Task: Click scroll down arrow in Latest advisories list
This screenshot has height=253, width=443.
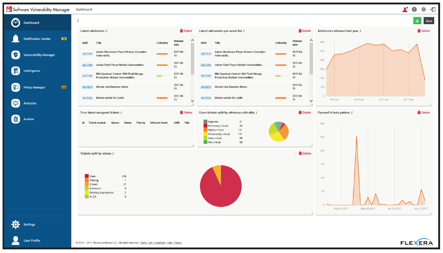Action: tap(193, 100)
